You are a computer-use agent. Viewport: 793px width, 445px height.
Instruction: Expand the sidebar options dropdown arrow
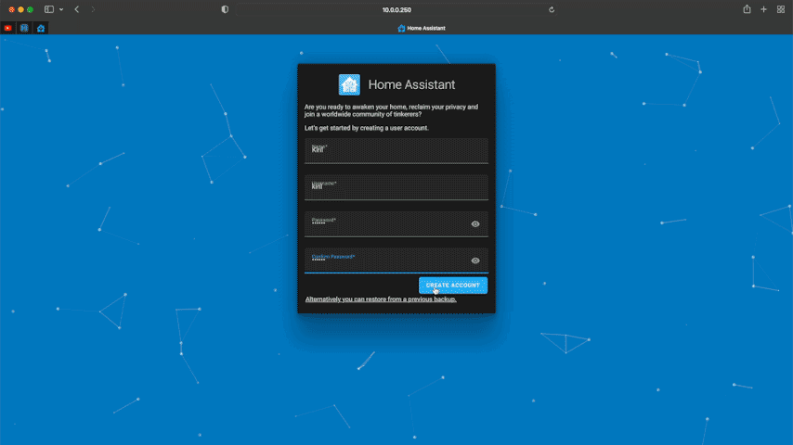click(x=61, y=9)
